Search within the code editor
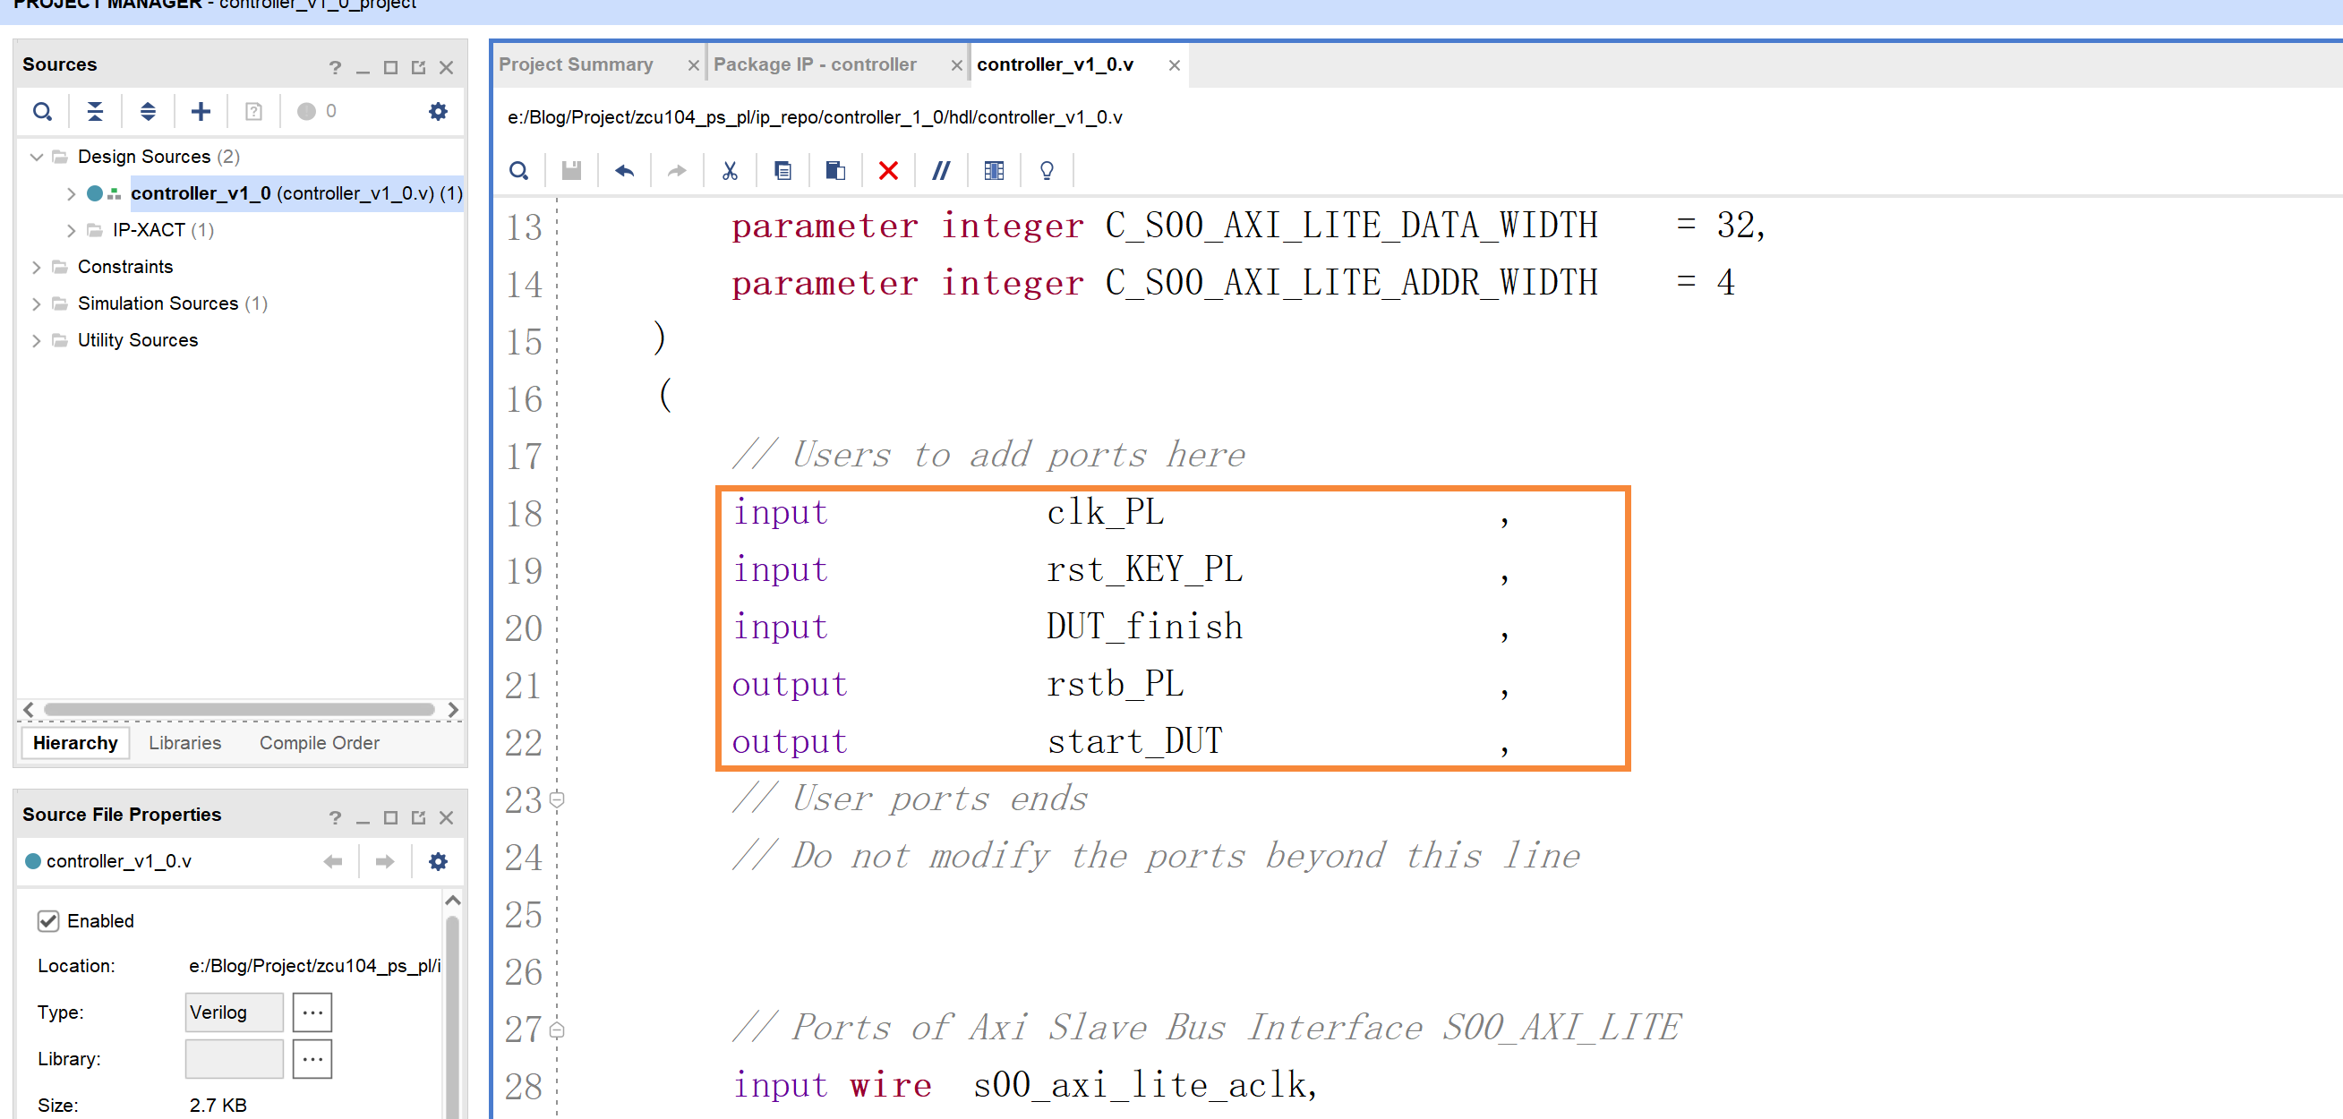Viewport: 2343px width, 1119px height. click(x=518, y=170)
